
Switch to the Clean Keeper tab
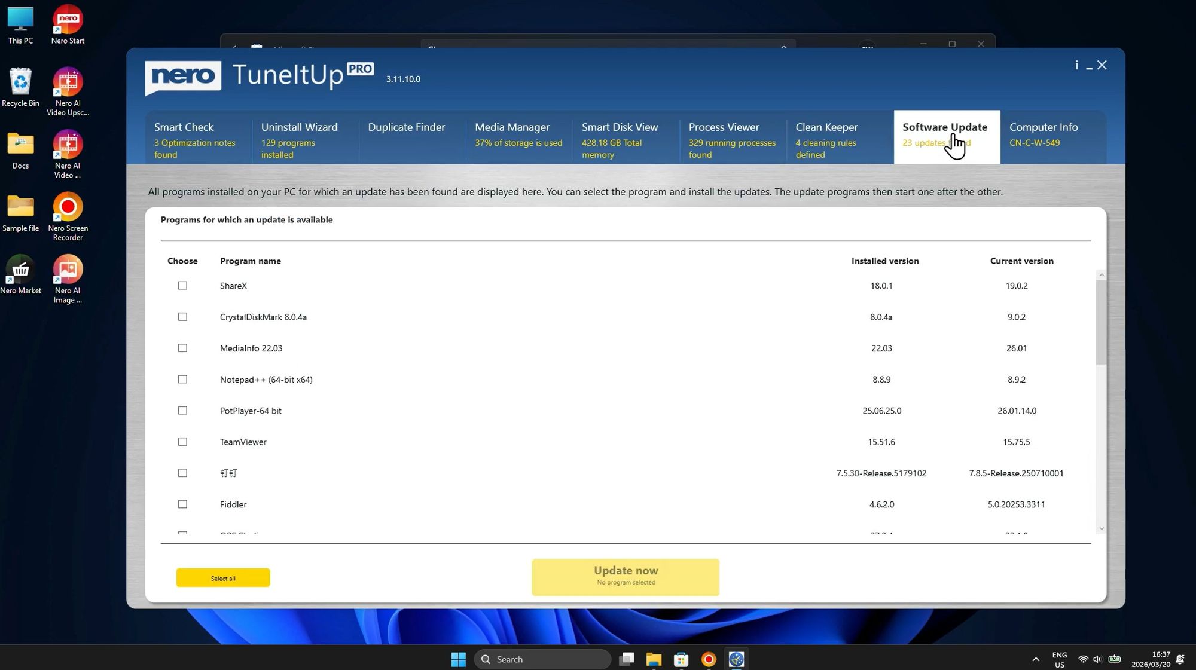pos(826,137)
